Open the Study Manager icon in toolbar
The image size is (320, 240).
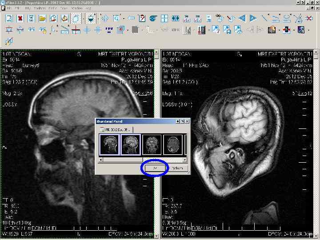(x=9, y=18)
